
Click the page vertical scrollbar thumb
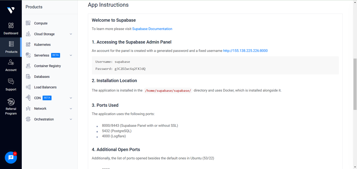355,84
